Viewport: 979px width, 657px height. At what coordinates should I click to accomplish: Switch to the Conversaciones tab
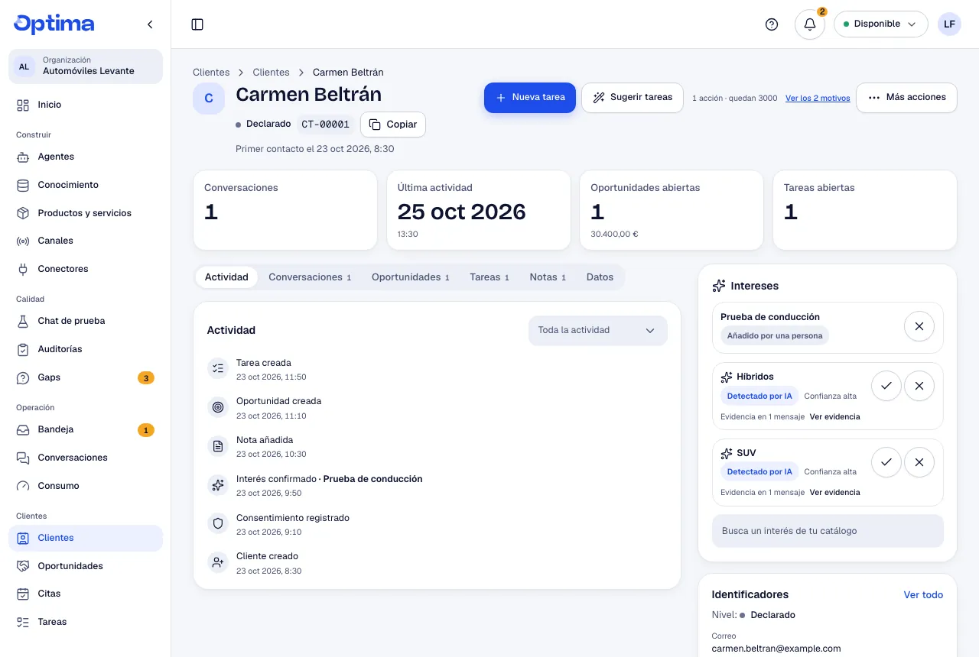coord(310,277)
